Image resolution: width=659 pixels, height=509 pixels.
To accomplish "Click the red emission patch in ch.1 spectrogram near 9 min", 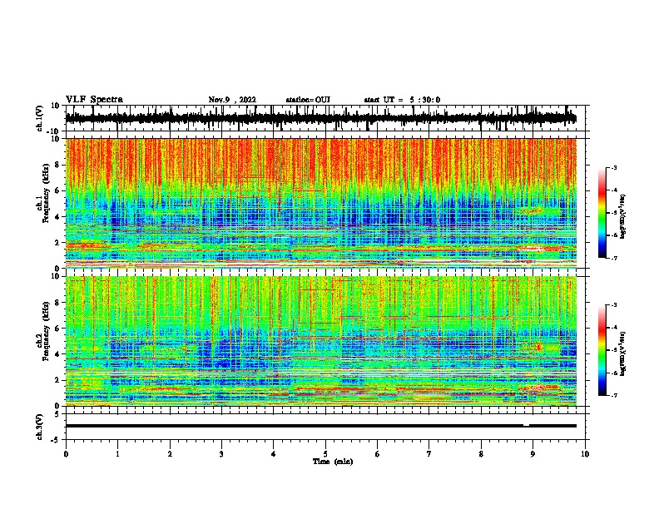I will click(x=540, y=249).
